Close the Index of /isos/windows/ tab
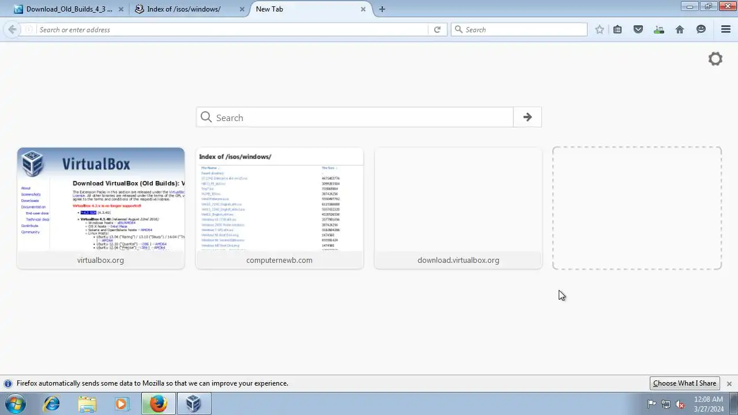Screen dimensions: 738x415 click(242, 9)
